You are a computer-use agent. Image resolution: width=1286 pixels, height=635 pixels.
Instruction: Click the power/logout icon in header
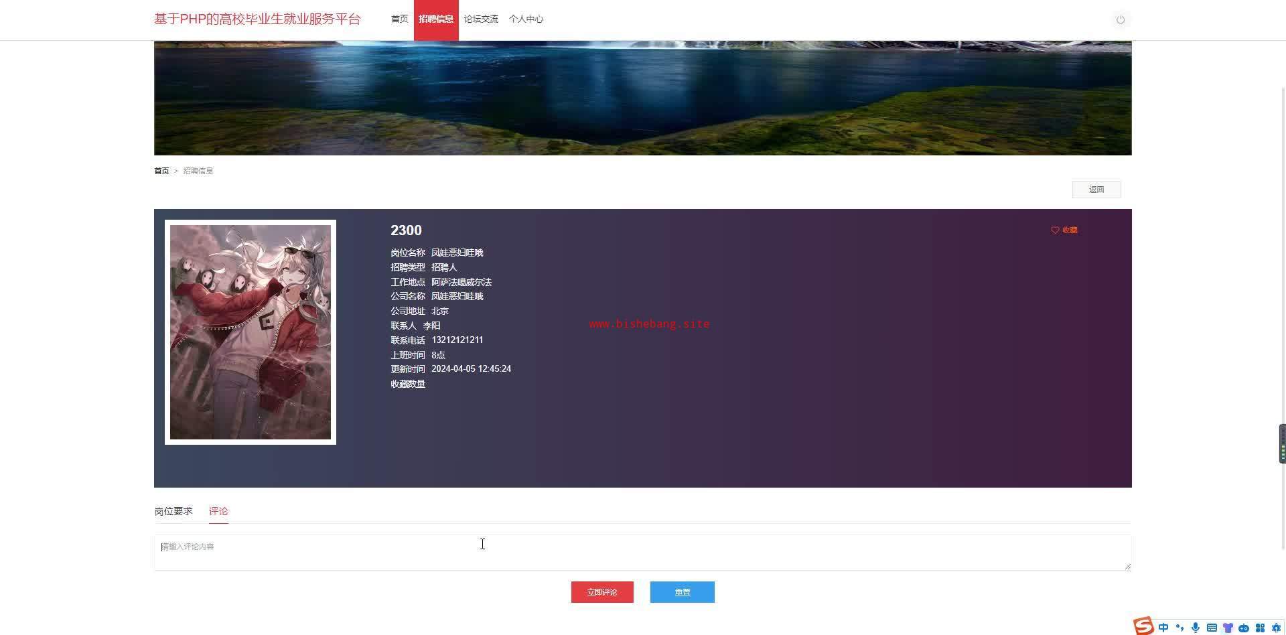pyautogui.click(x=1121, y=19)
